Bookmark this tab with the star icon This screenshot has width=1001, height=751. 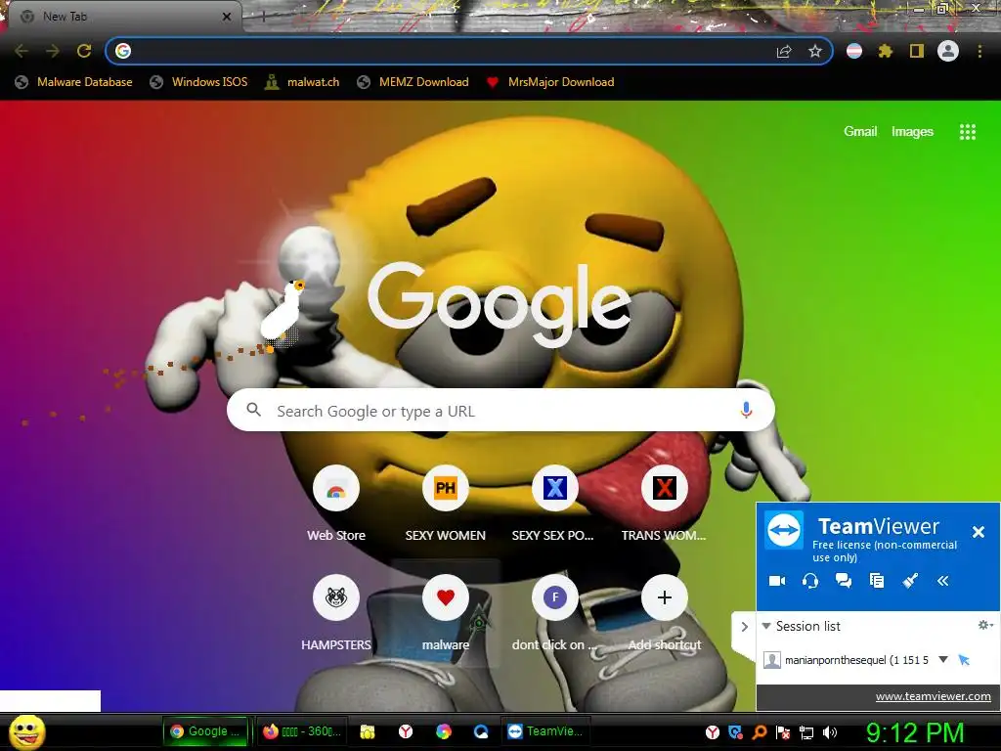814,51
